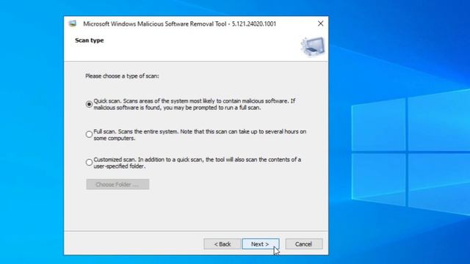Click the 'Scan type' heading
Image resolution: width=470 pixels, height=264 pixels.
90,40
